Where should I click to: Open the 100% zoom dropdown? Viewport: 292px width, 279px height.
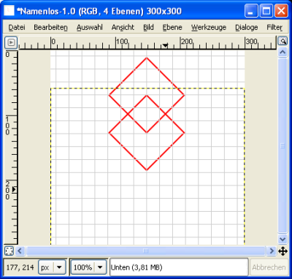(x=88, y=267)
